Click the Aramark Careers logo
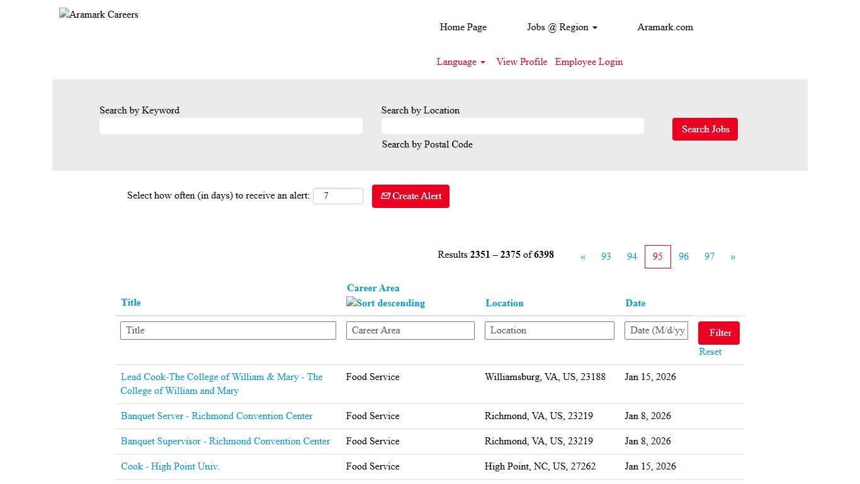860x484 pixels. point(98,14)
